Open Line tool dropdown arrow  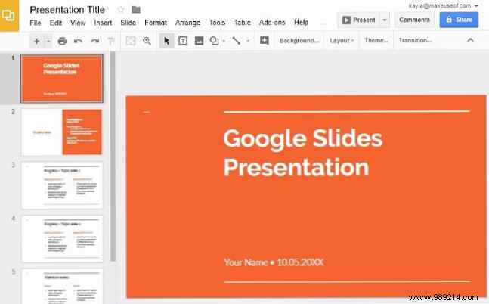(248, 41)
